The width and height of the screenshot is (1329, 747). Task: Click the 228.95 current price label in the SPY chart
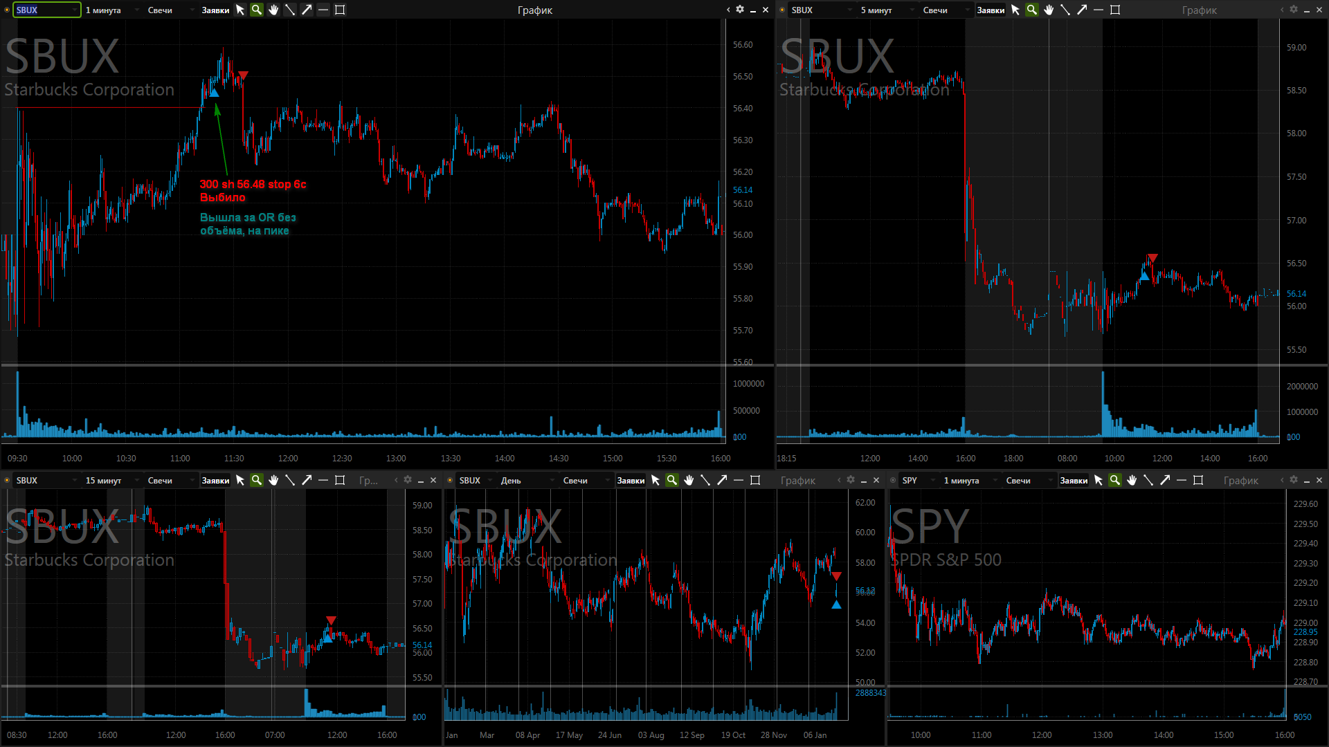[1305, 631]
